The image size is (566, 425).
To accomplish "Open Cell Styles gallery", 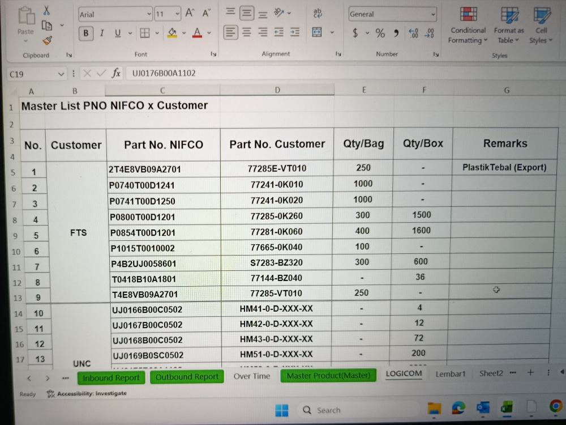I will coord(541,25).
